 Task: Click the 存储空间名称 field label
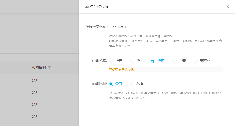[x=96, y=27]
